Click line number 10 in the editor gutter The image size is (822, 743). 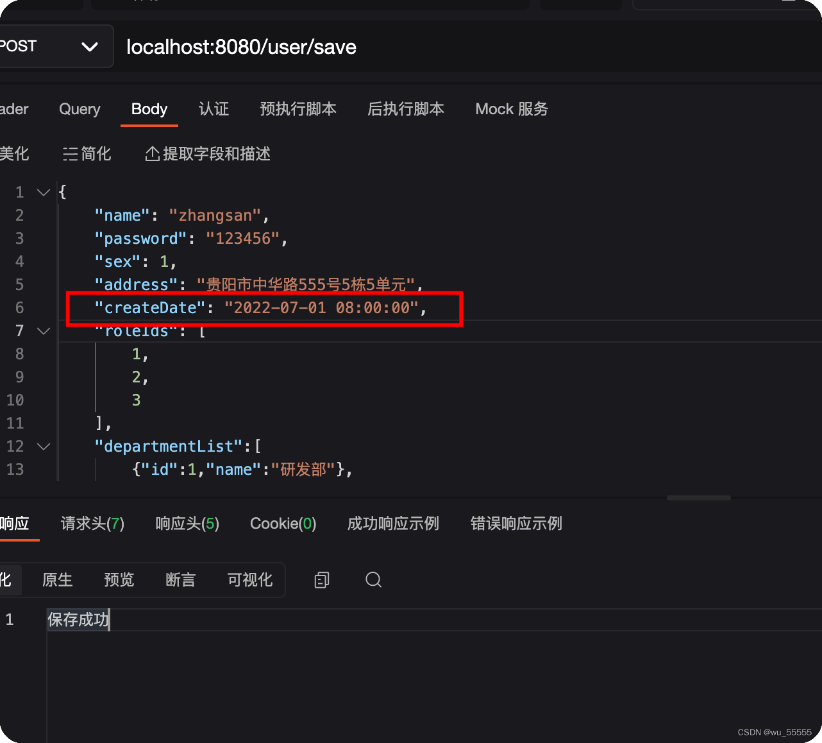pos(15,400)
